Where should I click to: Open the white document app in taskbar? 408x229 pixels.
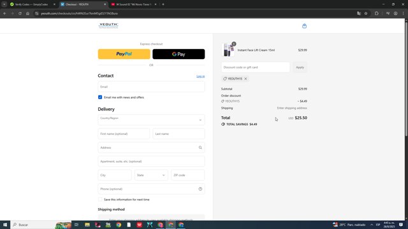[129, 225]
